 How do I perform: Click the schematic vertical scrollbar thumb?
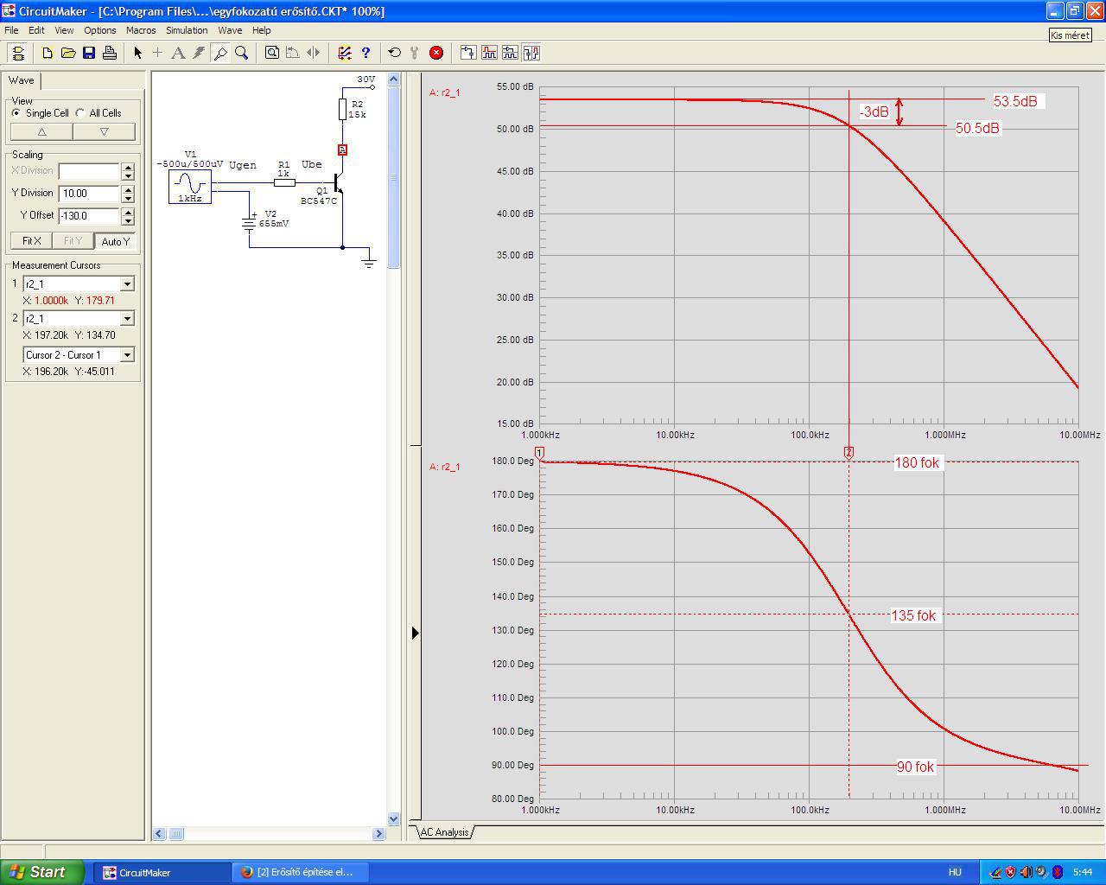(393, 177)
